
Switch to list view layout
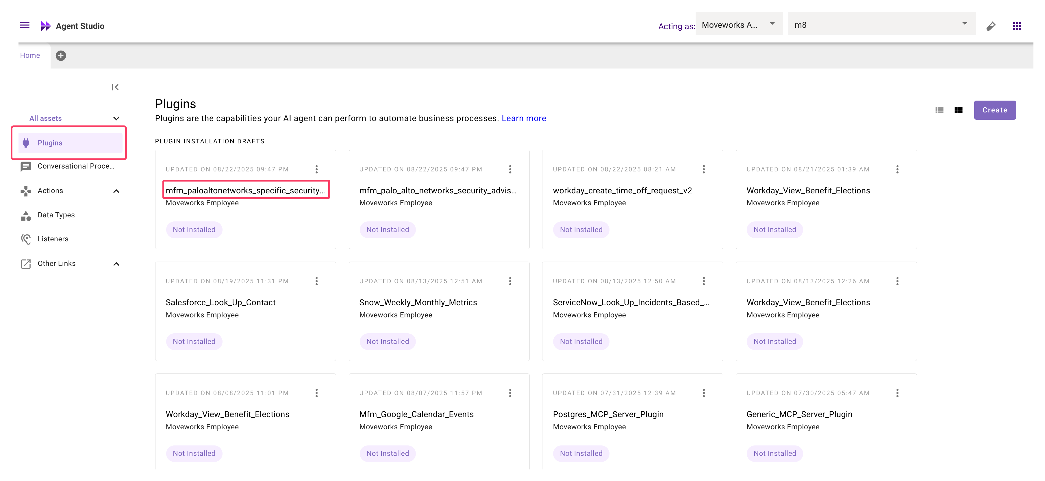939,110
